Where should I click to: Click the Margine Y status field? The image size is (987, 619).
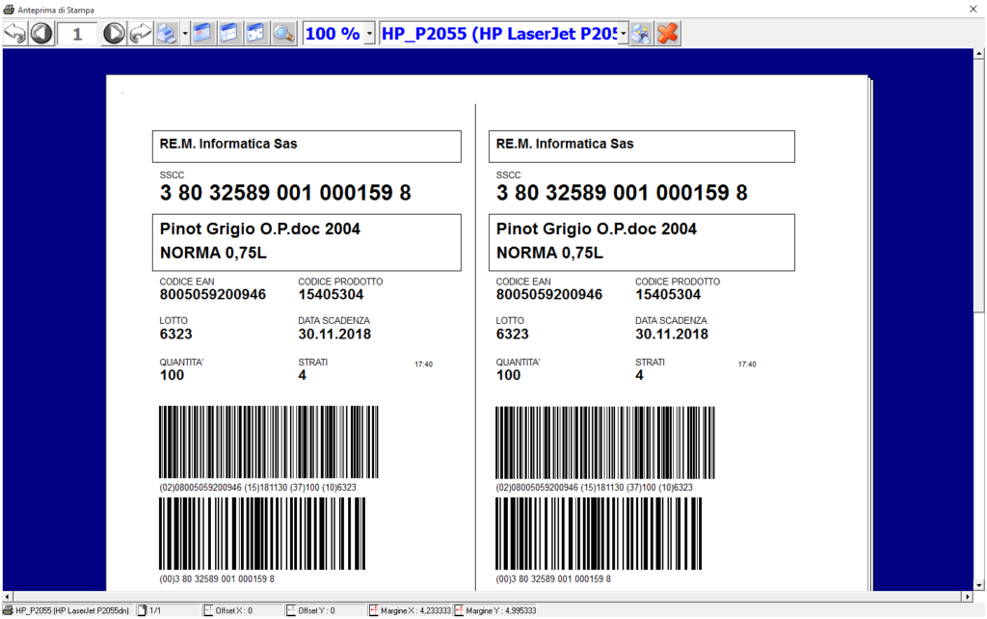495,610
